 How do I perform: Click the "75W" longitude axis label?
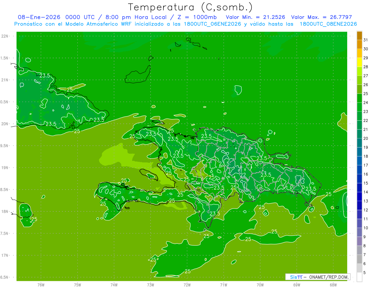click(78, 285)
